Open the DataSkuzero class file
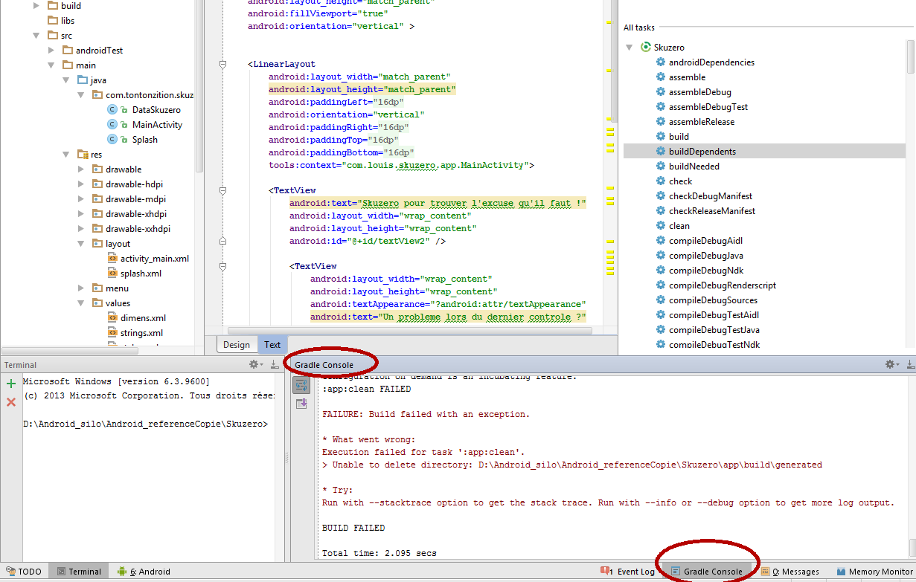The image size is (916, 582). tap(156, 110)
